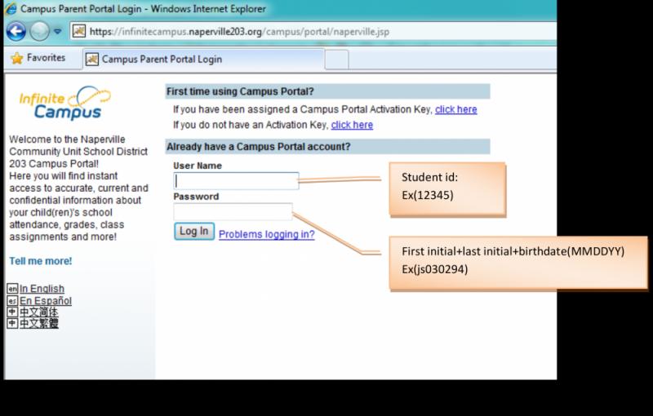Open the recent pages dropdown arrow
The width and height of the screenshot is (653, 416).
[x=57, y=31]
